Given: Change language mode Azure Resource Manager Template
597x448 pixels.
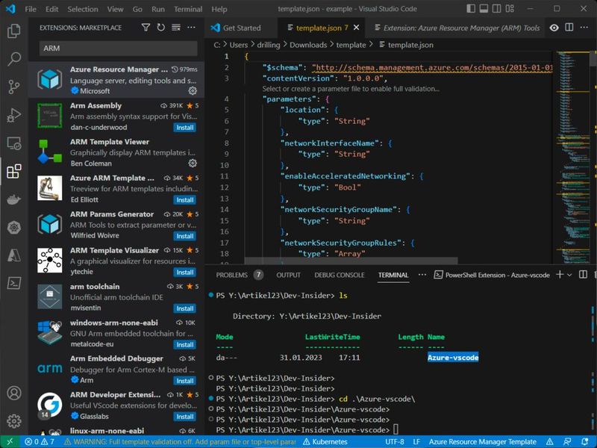Looking at the screenshot, I should click(482, 441).
